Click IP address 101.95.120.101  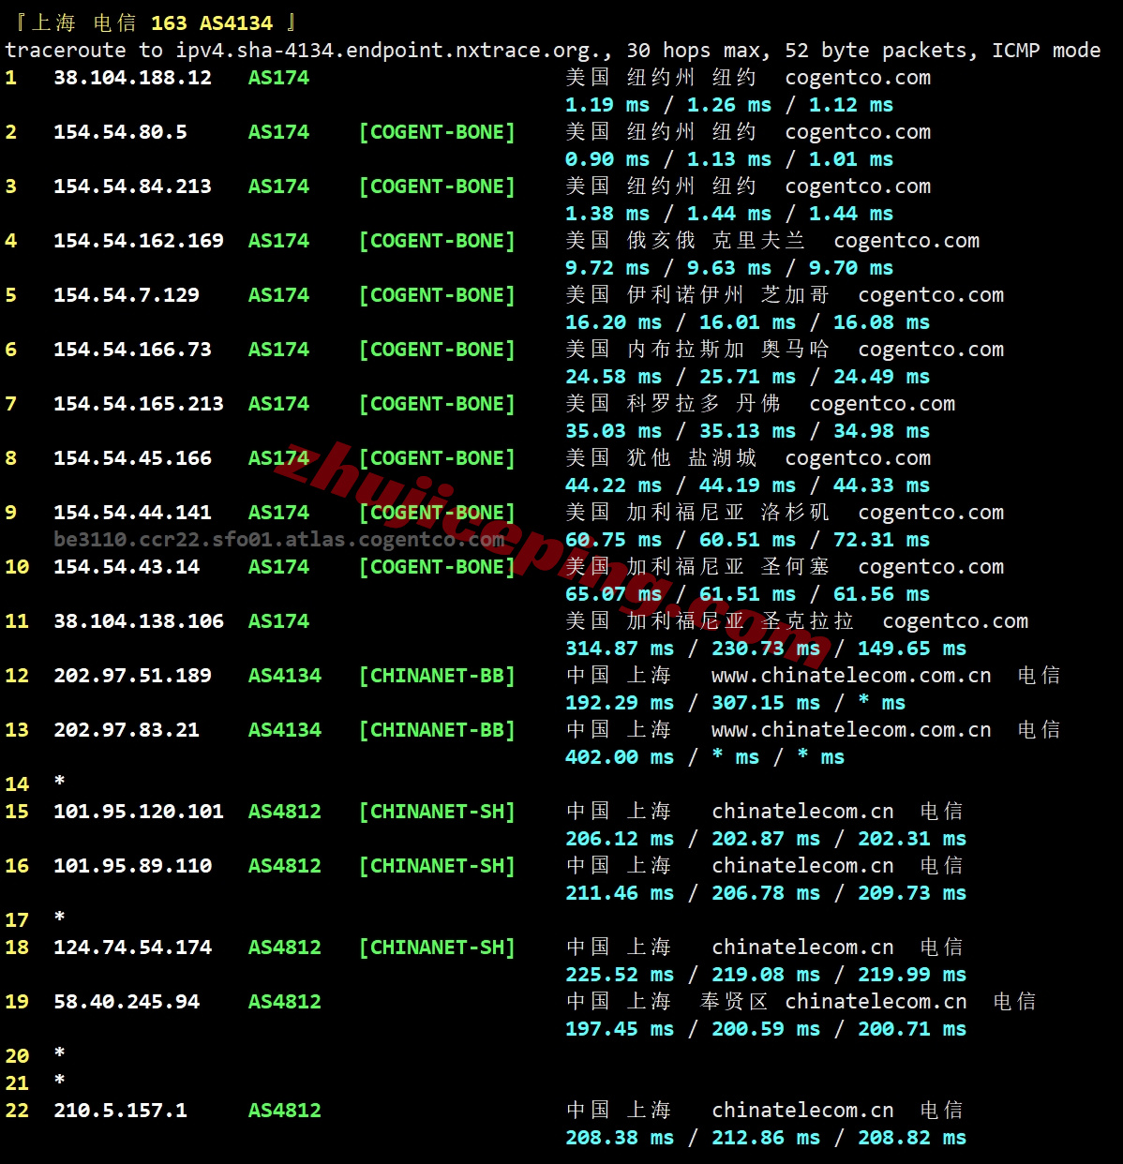coord(139,812)
